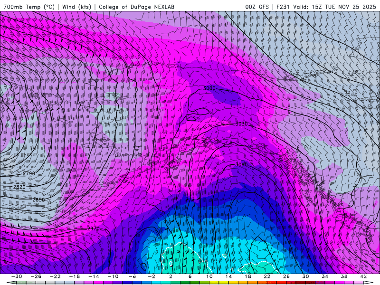Click the 2970 height contour label
The image size is (380, 285).
[x=94, y=228]
